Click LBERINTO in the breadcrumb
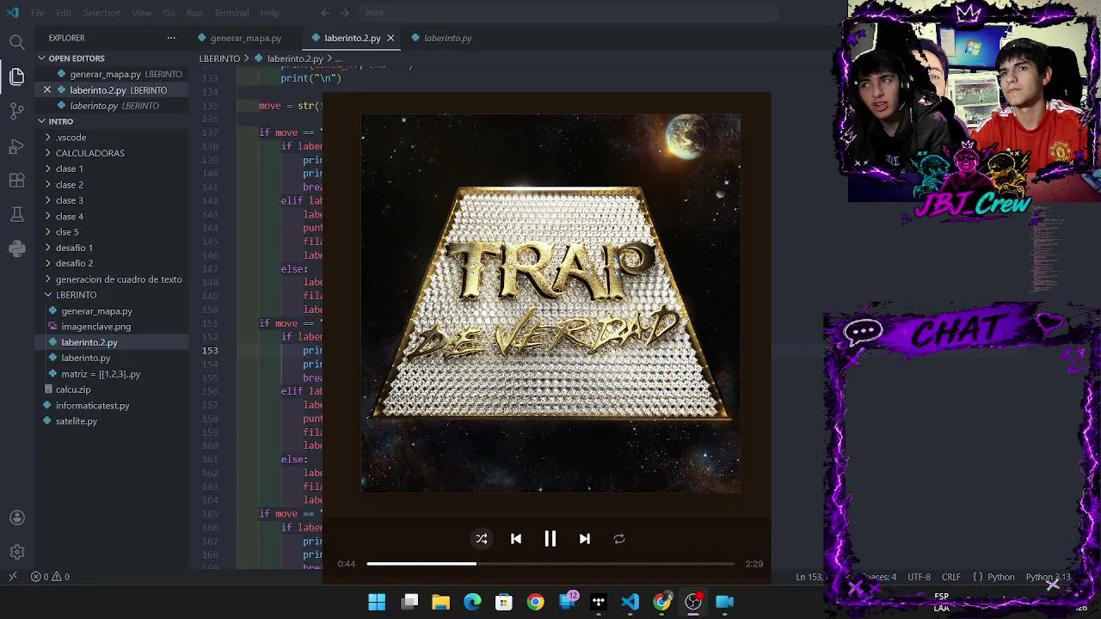The width and height of the screenshot is (1101, 619). pos(219,58)
